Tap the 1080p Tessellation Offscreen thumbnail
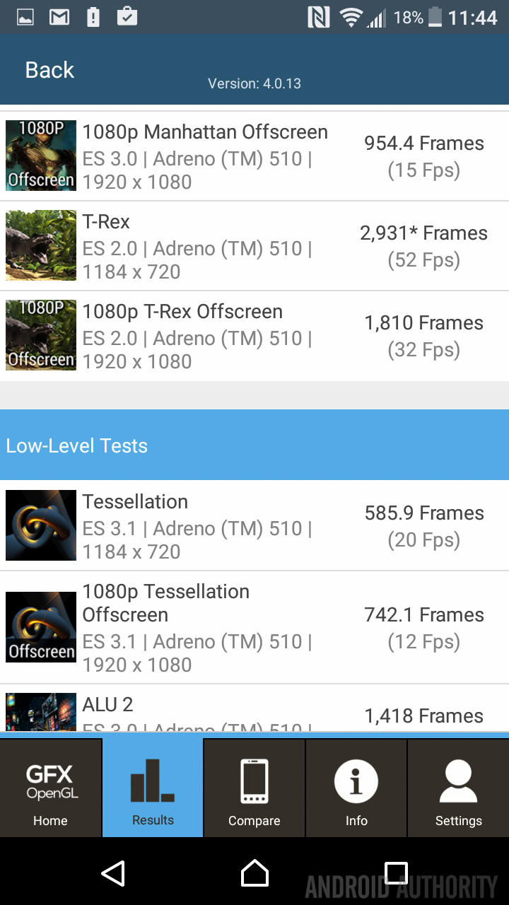Screen dimensions: 509x905 coord(41,627)
